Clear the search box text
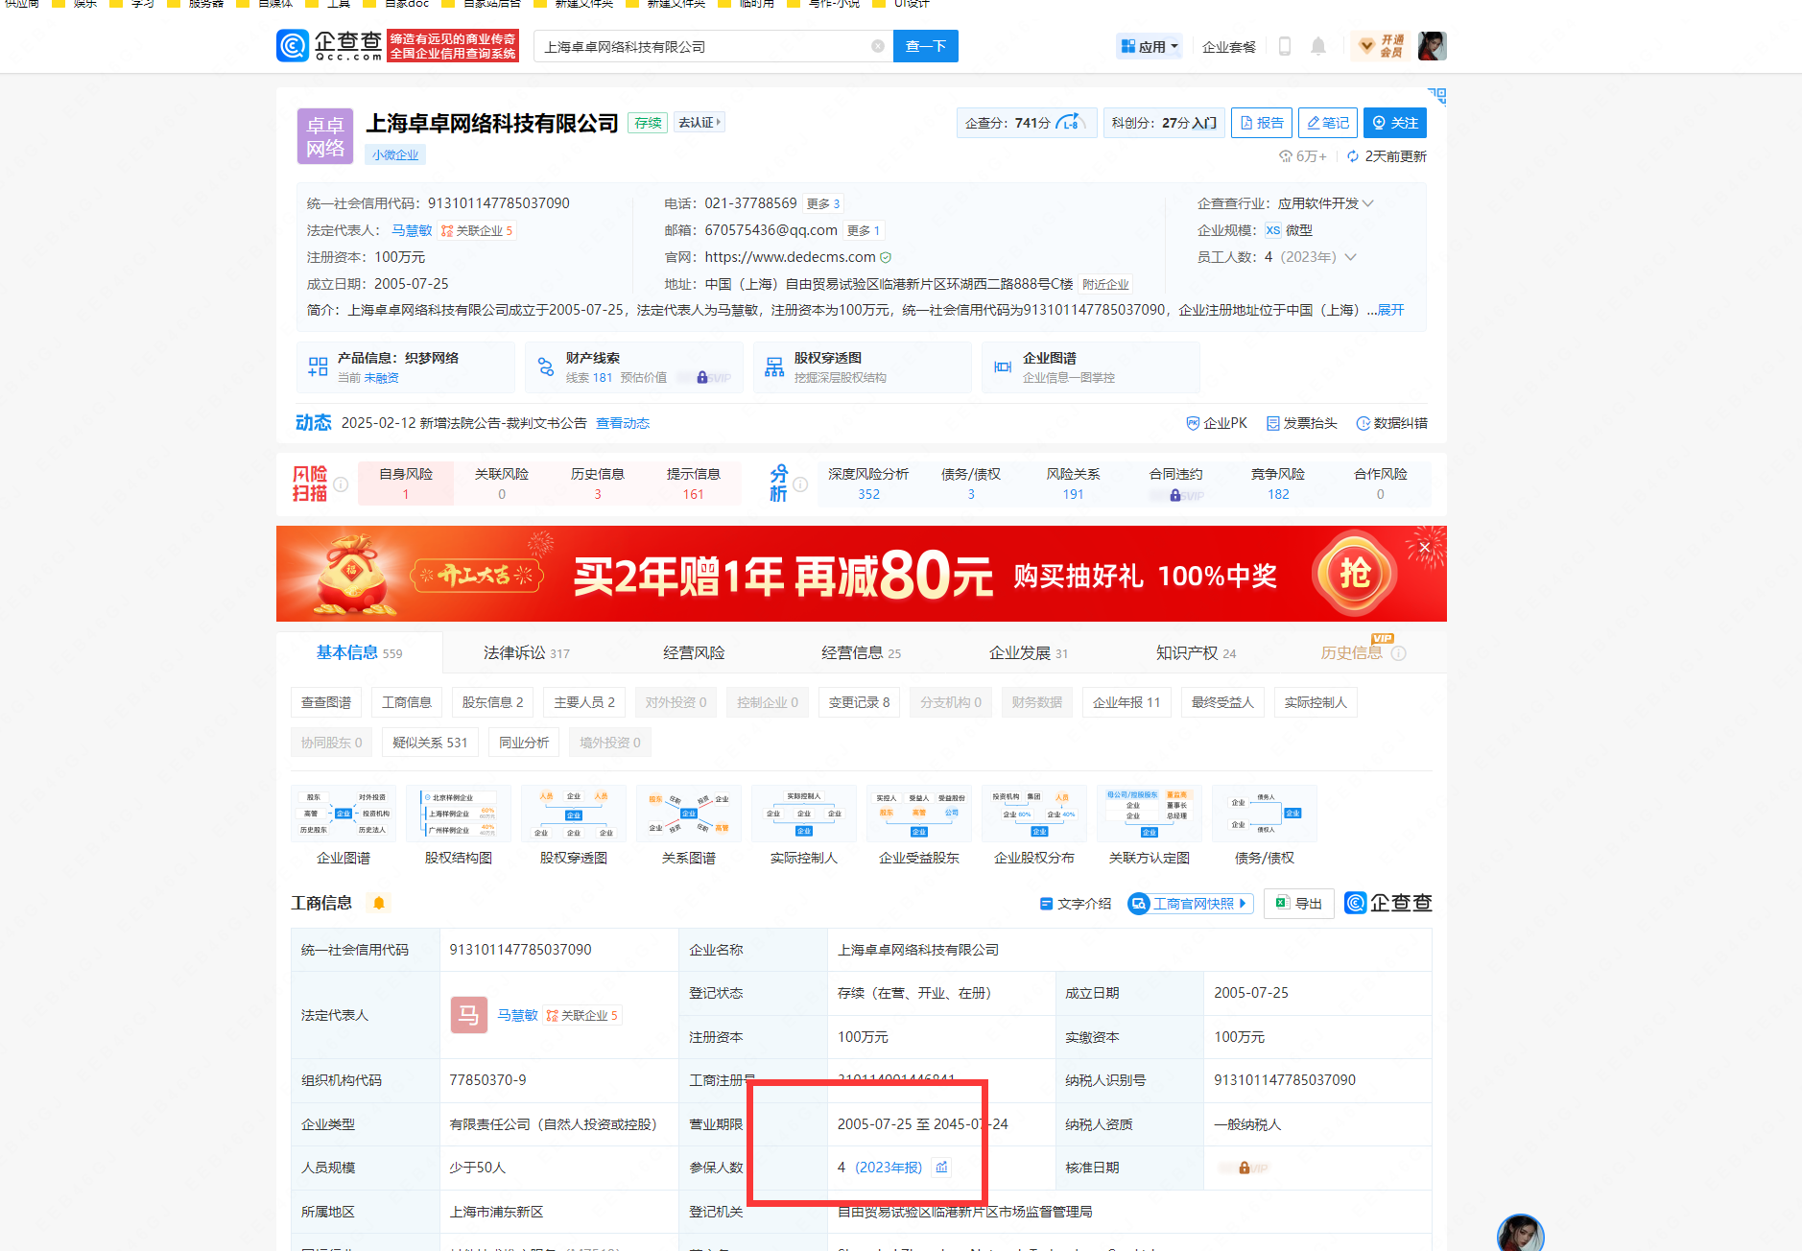The height and width of the screenshot is (1251, 1802). click(877, 46)
